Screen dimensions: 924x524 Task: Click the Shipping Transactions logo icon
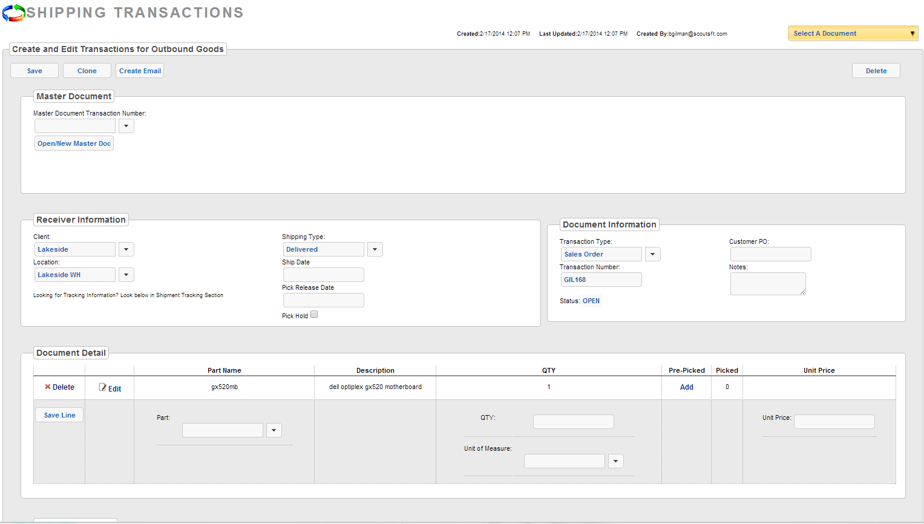13,13
